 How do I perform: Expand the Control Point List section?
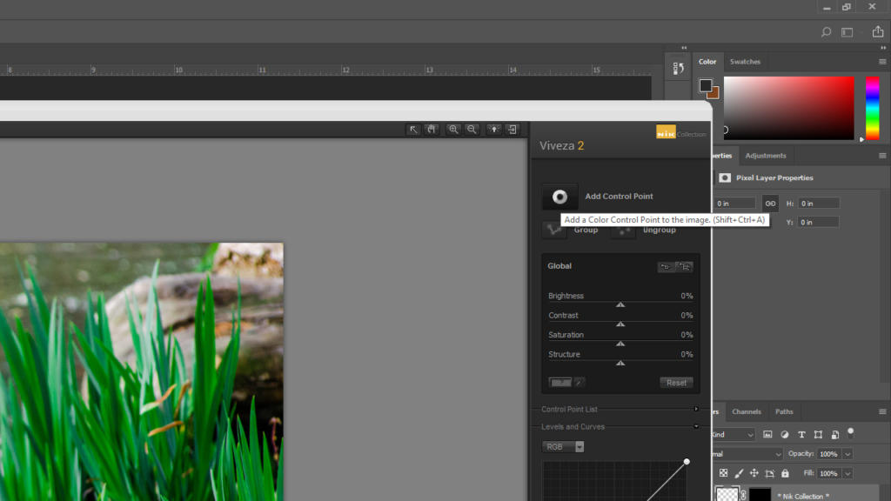(696, 409)
